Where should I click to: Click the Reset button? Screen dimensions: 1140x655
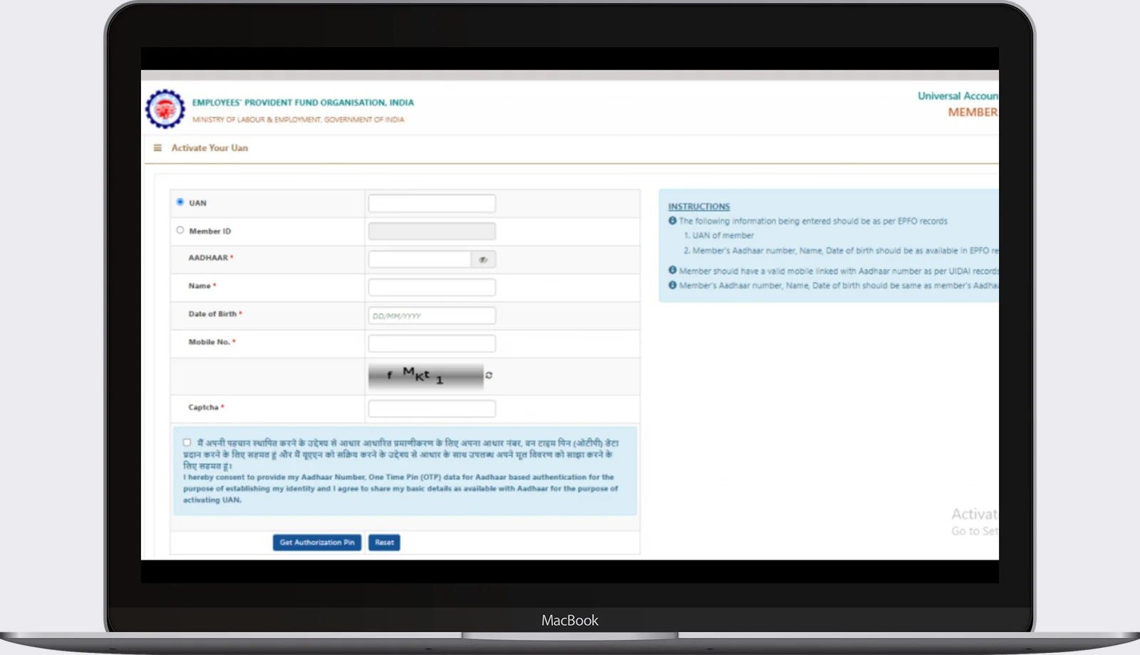point(384,543)
